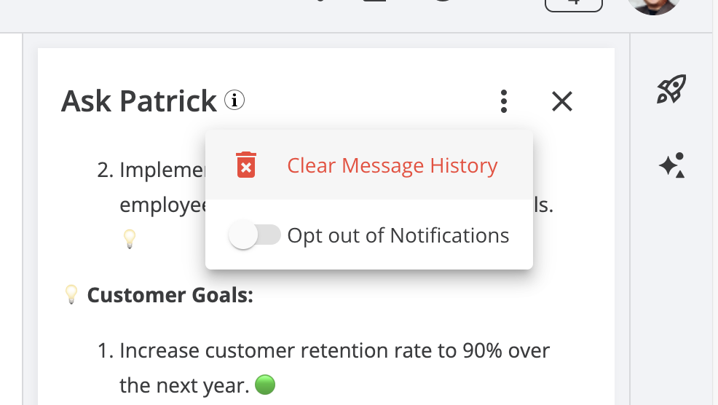Toggle the Opt out of Notifications switch
This screenshot has height=405, width=718.
253,235
